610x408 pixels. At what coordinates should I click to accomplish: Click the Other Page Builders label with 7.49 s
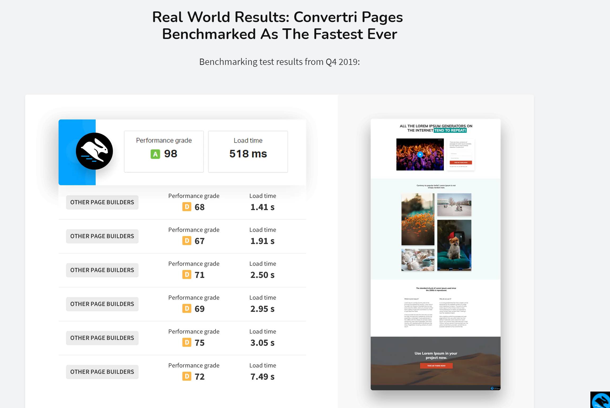click(102, 372)
